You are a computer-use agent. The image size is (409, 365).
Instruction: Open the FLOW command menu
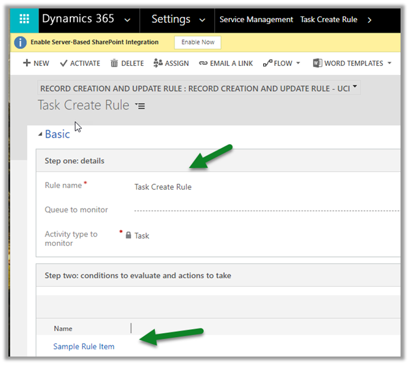[281, 63]
